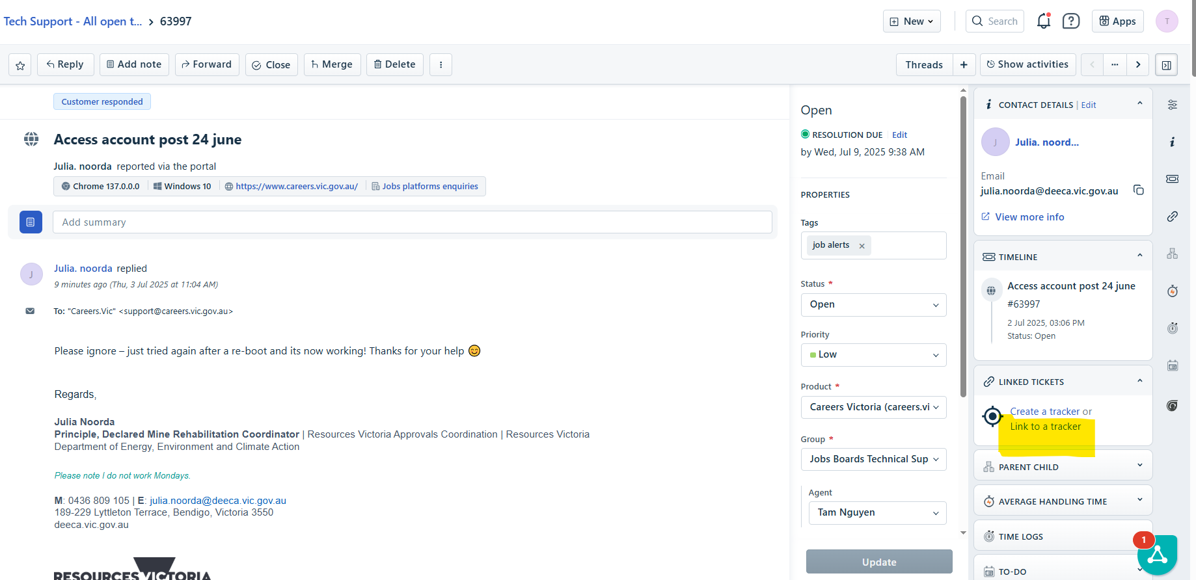Open the Agent dropdown Tam Nguyen
This screenshot has width=1196, height=580.
[x=877, y=513]
